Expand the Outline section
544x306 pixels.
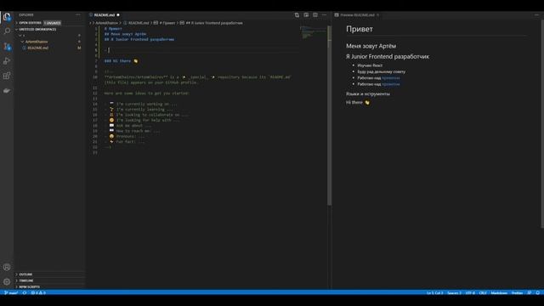point(25,275)
